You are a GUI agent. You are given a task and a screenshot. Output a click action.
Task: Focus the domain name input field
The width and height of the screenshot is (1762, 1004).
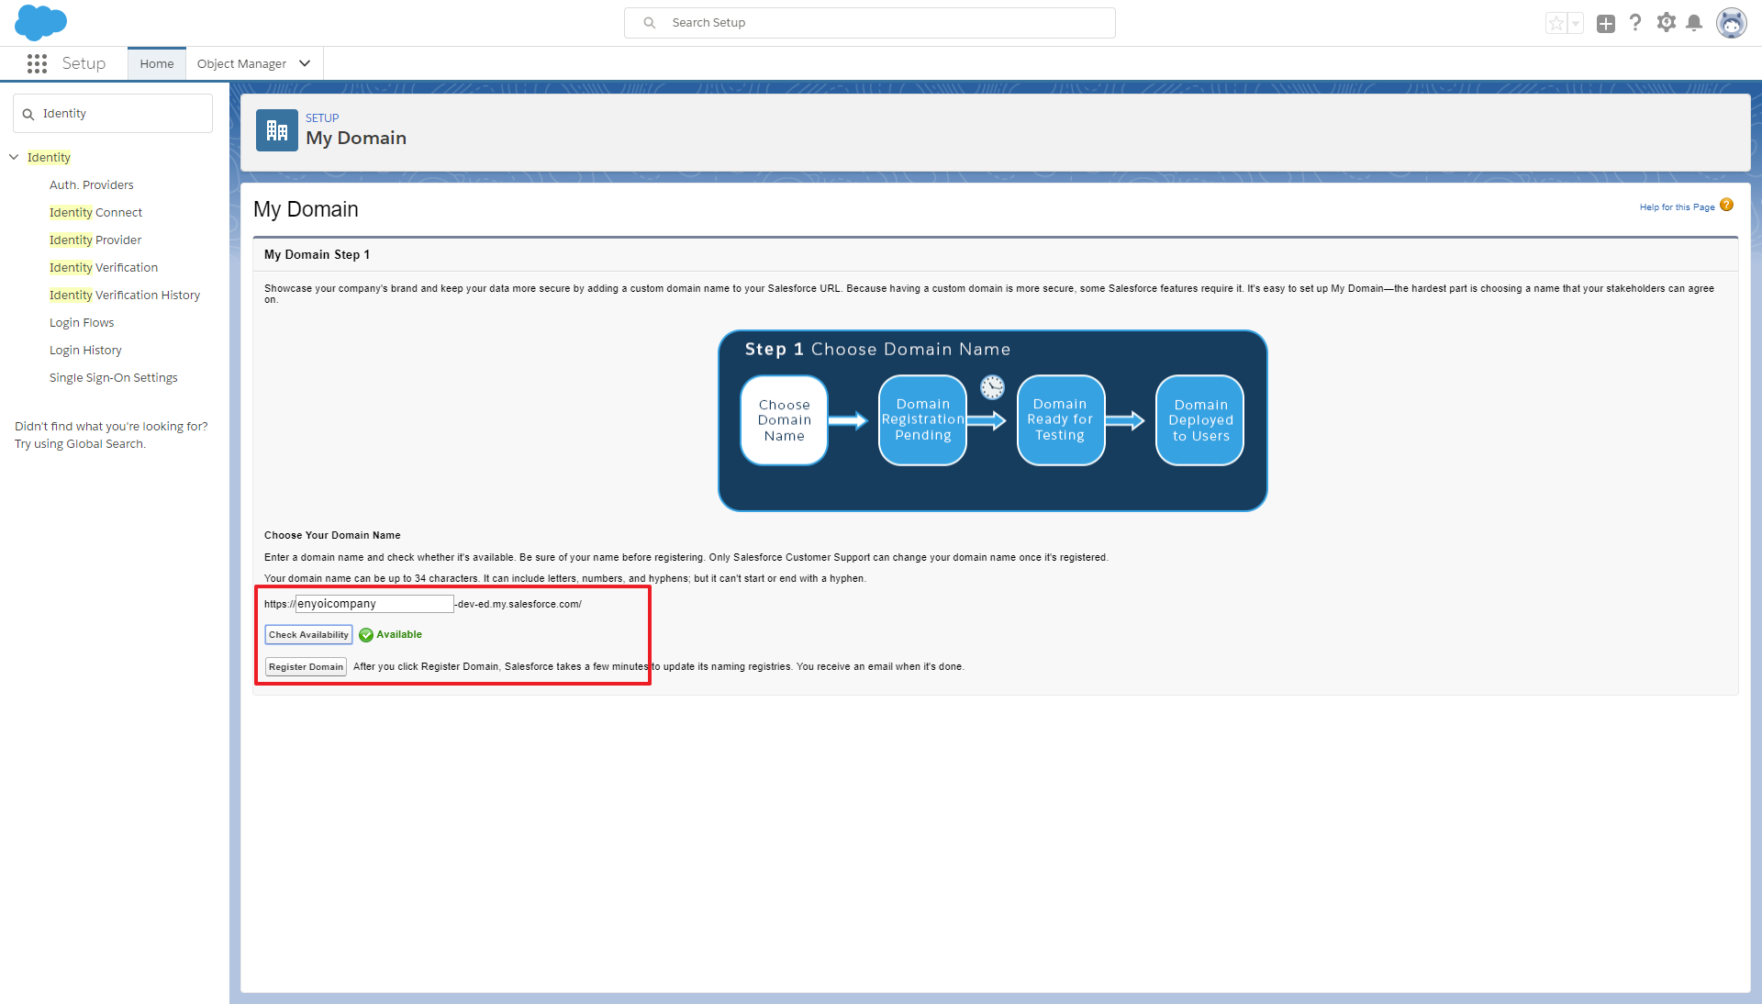click(x=374, y=604)
